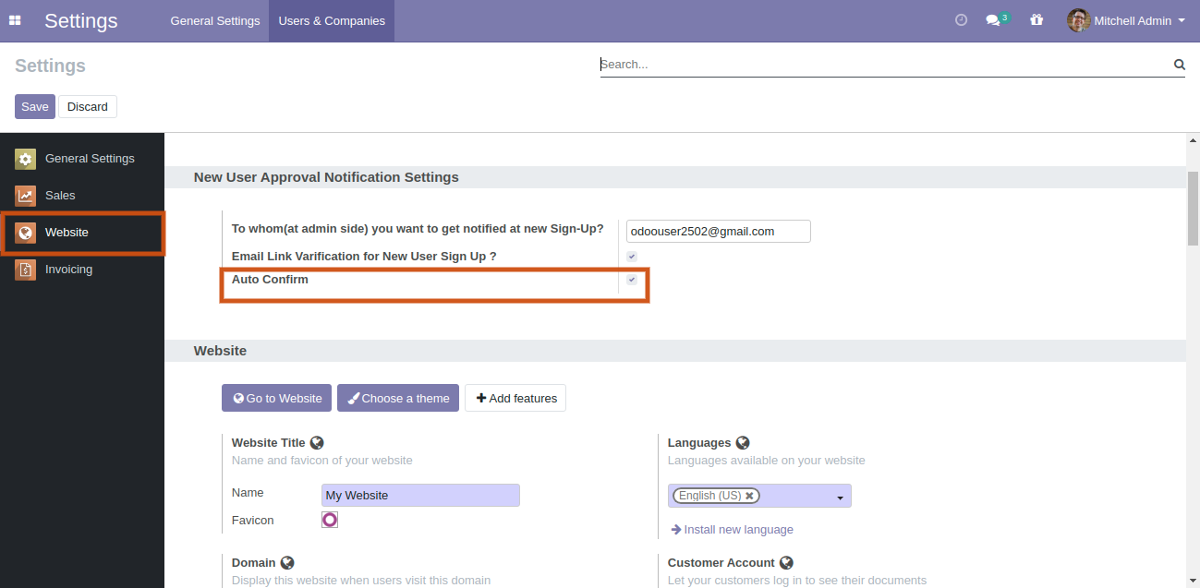The image size is (1200, 588).
Task: Click Go to Website button
Action: (277, 399)
